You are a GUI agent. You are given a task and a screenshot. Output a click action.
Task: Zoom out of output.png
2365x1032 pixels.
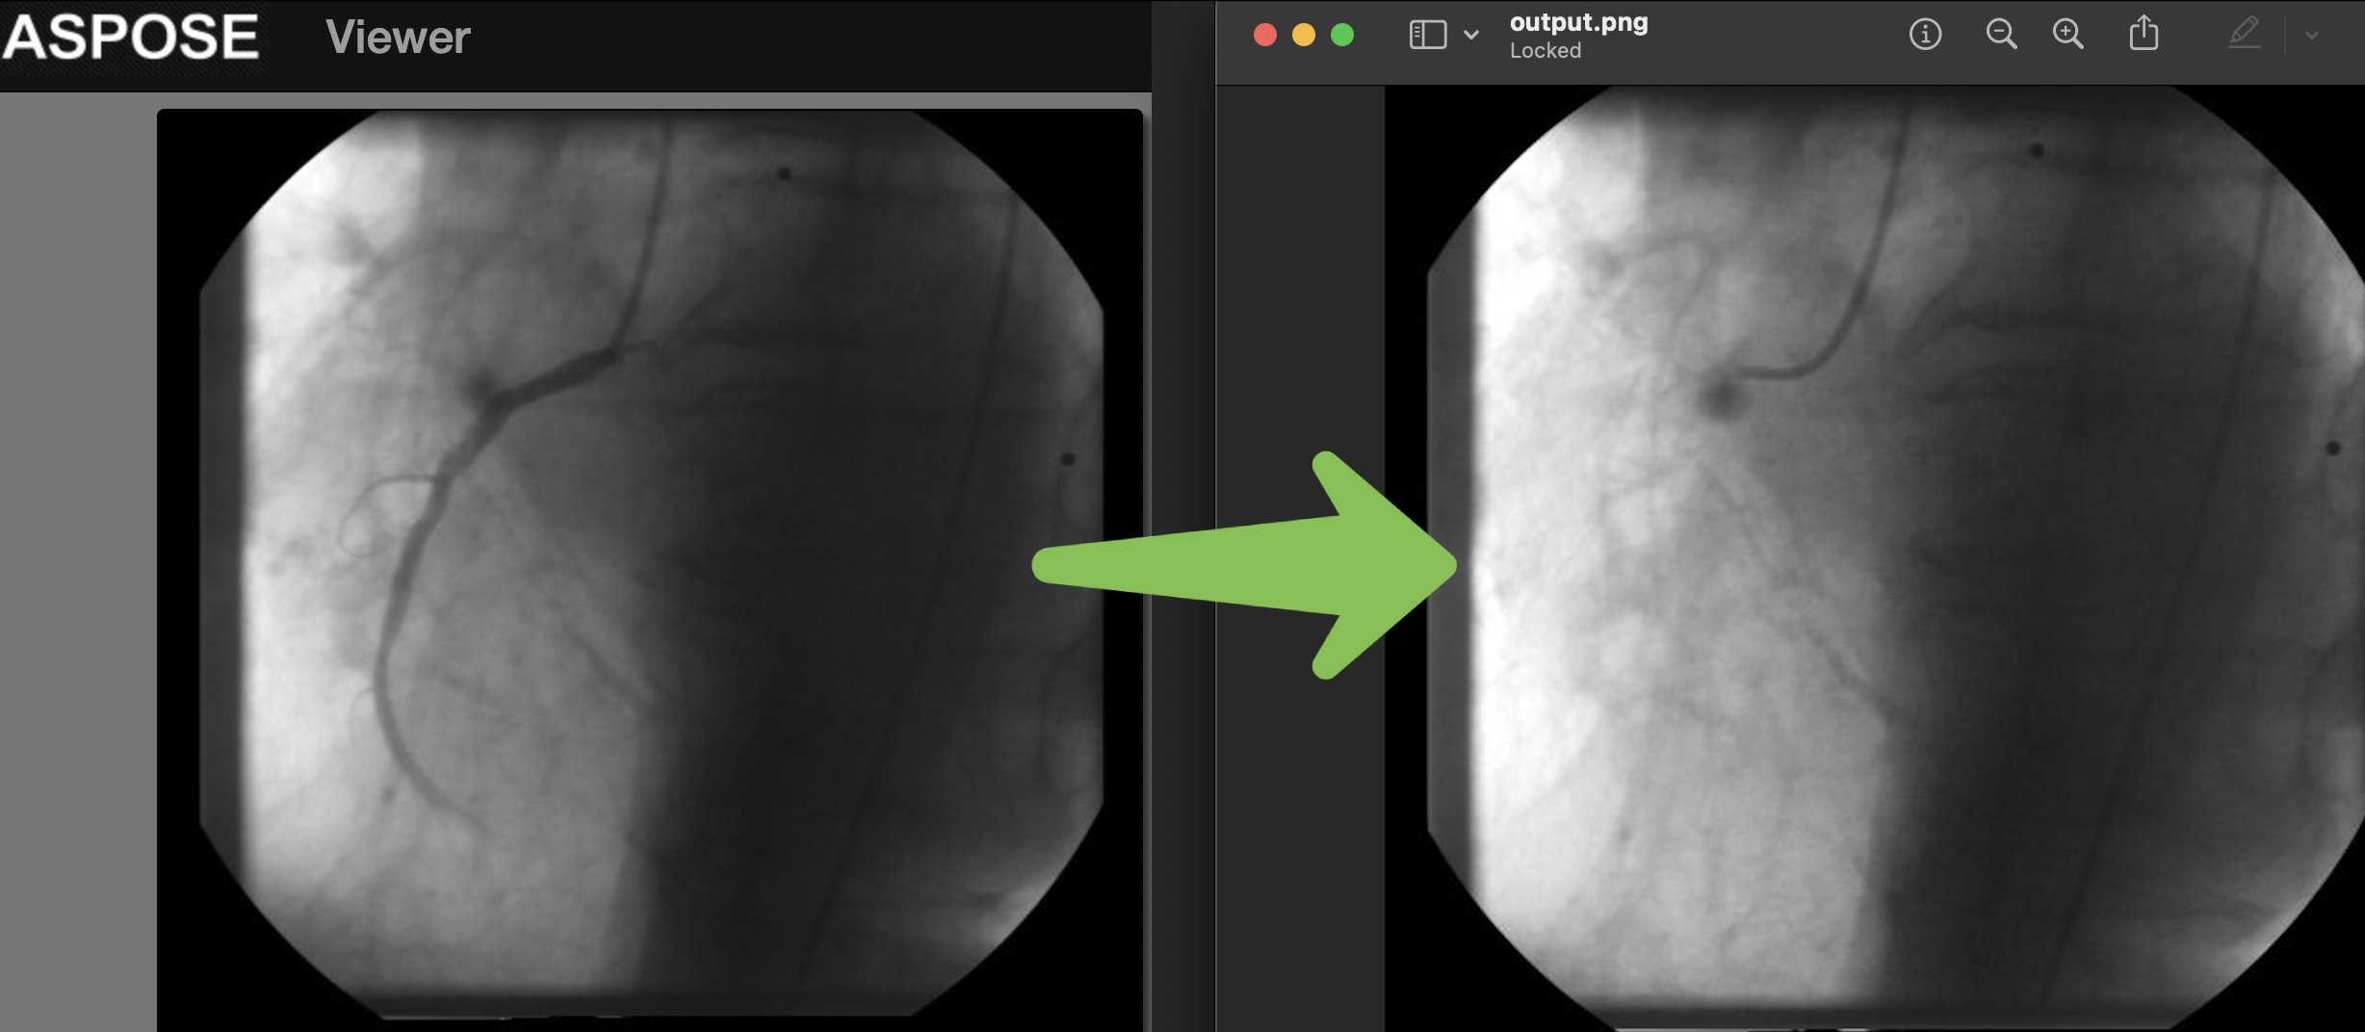[x=2001, y=35]
